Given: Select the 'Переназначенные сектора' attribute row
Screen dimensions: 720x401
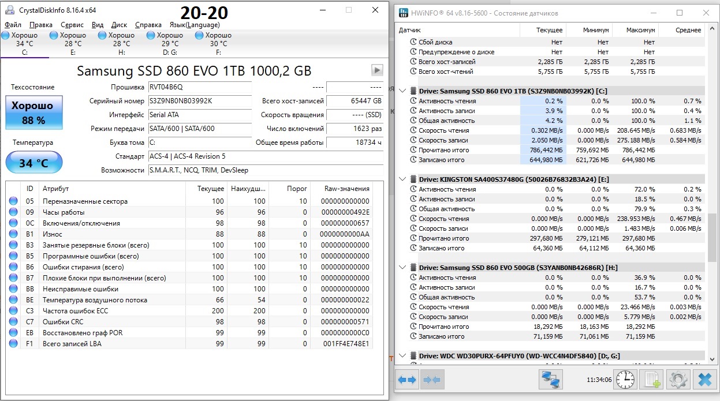Looking at the screenshot, I should 189,201.
